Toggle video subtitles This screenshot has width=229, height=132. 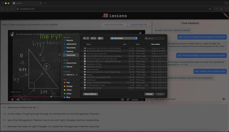click(x=122, y=99)
